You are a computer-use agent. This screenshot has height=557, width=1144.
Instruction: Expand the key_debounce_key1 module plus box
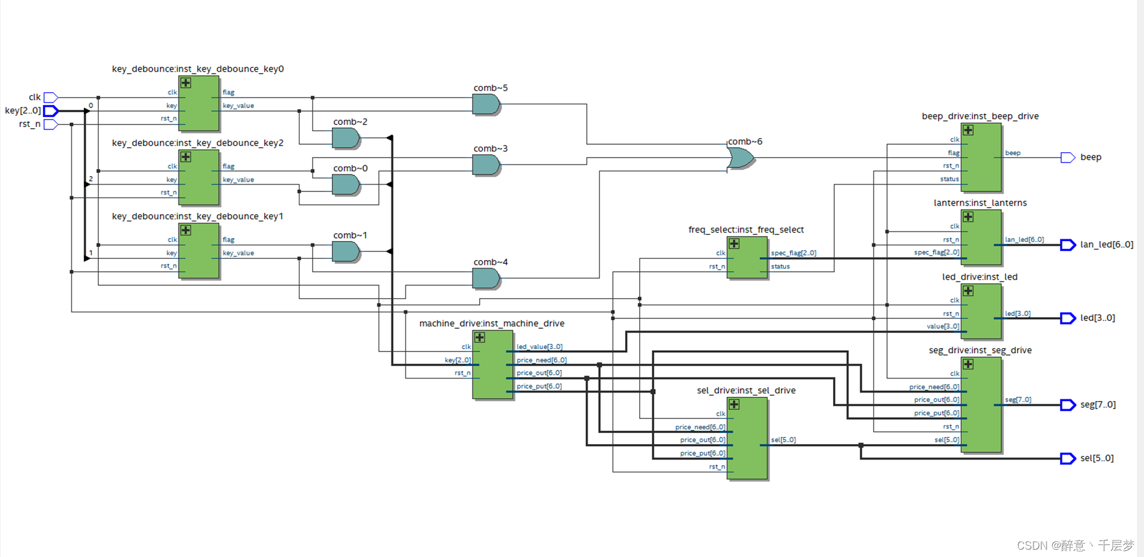(x=186, y=231)
